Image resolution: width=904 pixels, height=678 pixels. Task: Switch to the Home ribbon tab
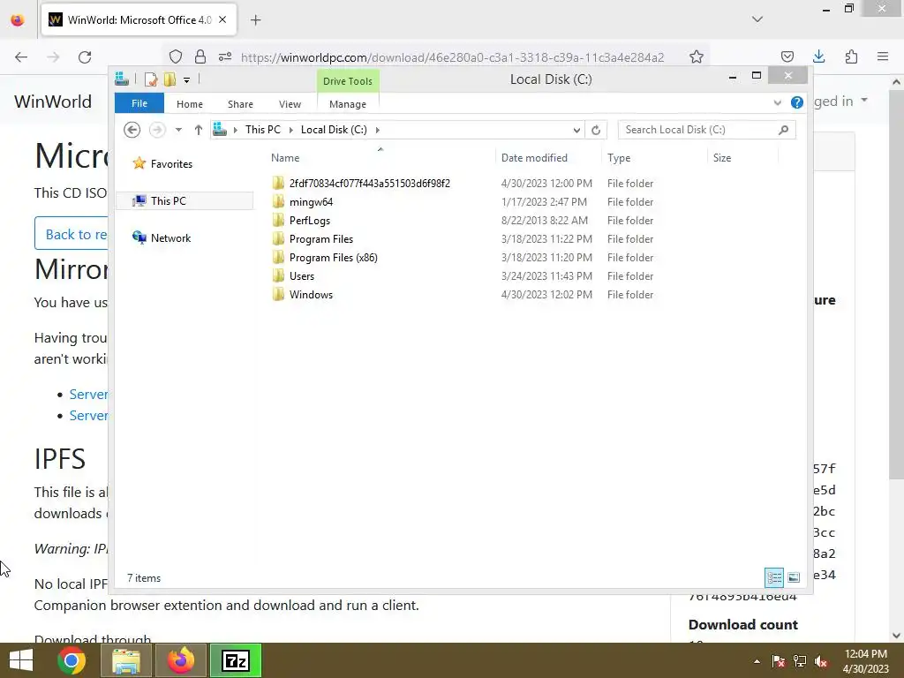point(189,104)
